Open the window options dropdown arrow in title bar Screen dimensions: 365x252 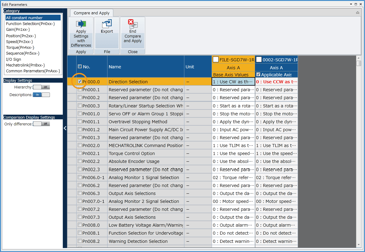pos(351,4)
